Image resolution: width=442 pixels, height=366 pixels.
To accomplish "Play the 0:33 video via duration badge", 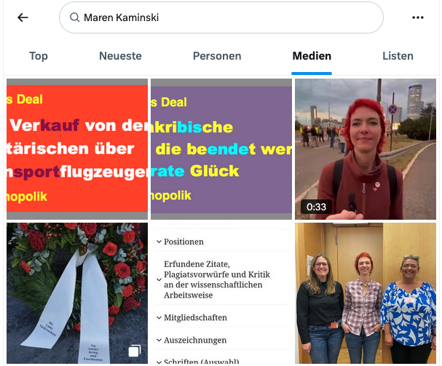I will tap(316, 207).
